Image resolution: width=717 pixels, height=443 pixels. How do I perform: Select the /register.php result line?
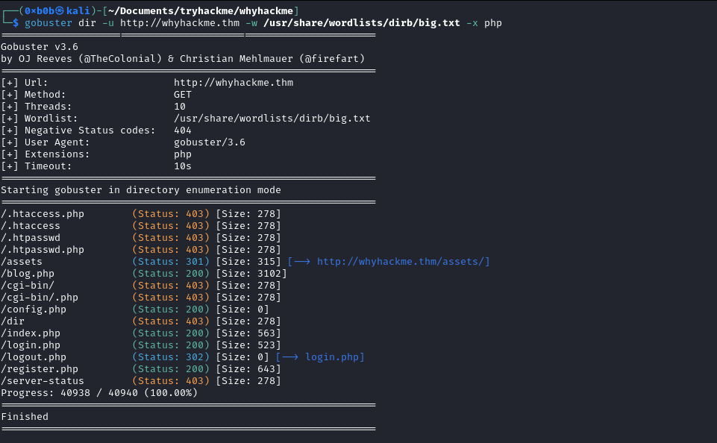pyautogui.click(x=40, y=369)
